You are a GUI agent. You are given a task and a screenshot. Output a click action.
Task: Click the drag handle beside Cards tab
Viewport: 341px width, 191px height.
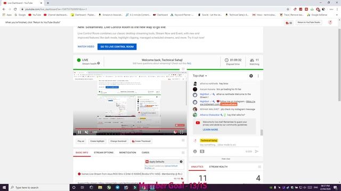[x=183, y=153]
